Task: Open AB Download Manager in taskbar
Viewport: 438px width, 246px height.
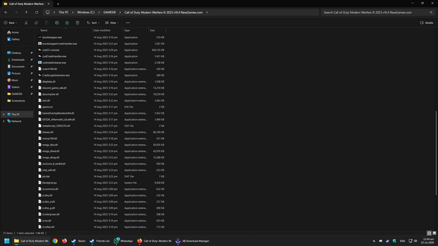Action: [192, 241]
